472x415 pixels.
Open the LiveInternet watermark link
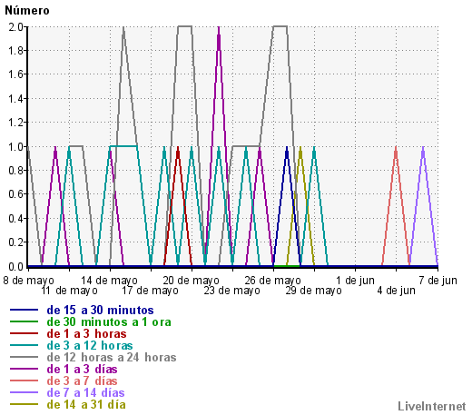[x=432, y=407]
